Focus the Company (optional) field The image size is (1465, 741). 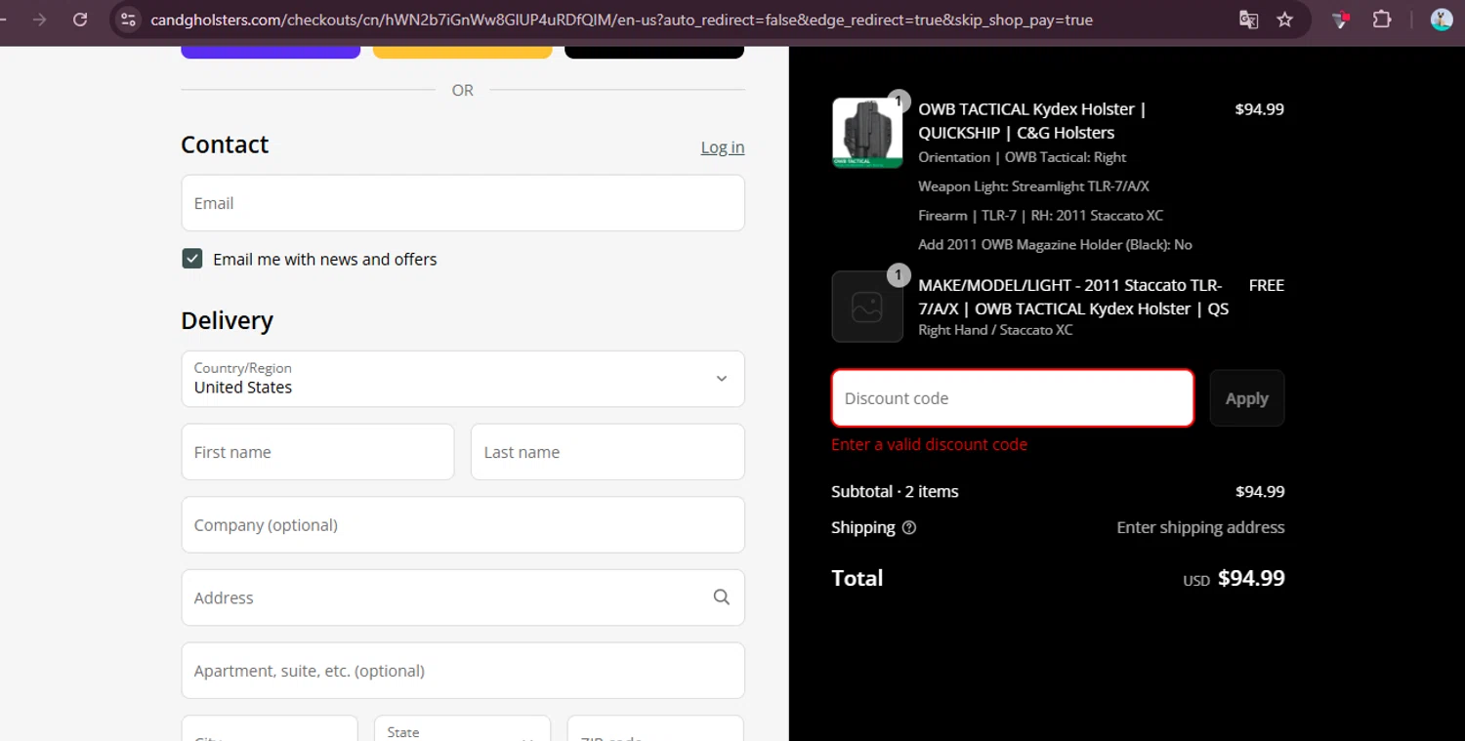tap(463, 524)
